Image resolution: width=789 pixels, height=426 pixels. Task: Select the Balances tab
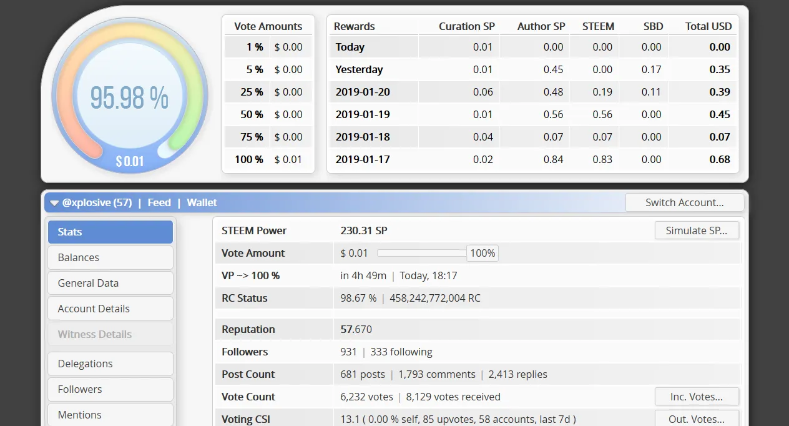click(x=110, y=257)
